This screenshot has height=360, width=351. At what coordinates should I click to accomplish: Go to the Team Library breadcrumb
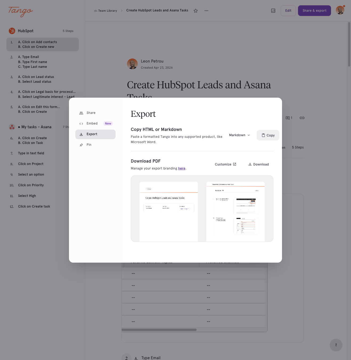coord(105,11)
